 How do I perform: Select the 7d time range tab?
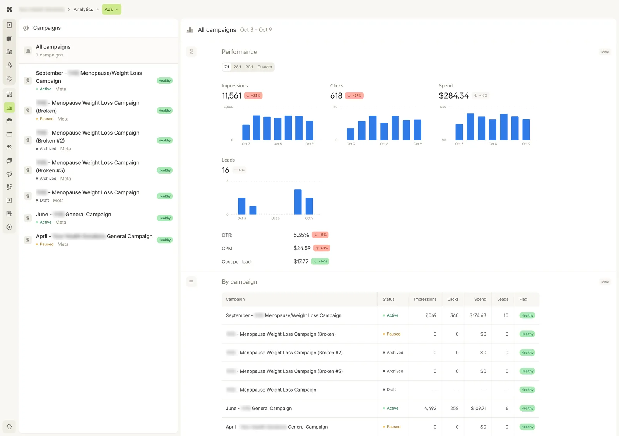click(x=227, y=67)
